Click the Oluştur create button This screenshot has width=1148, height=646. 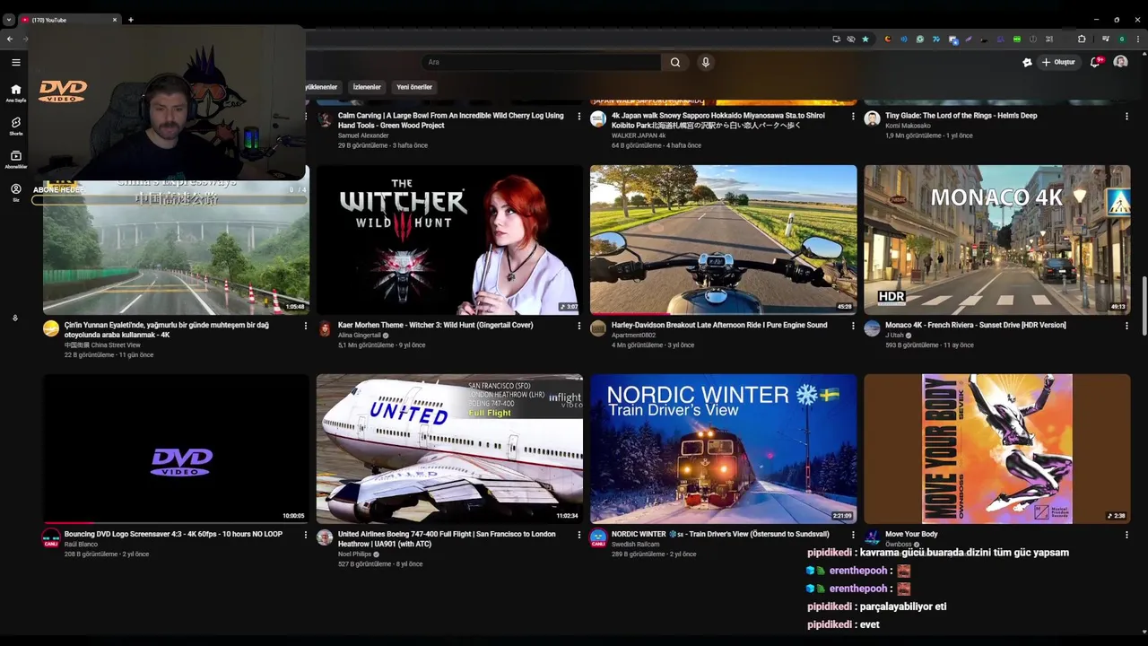click(x=1058, y=62)
